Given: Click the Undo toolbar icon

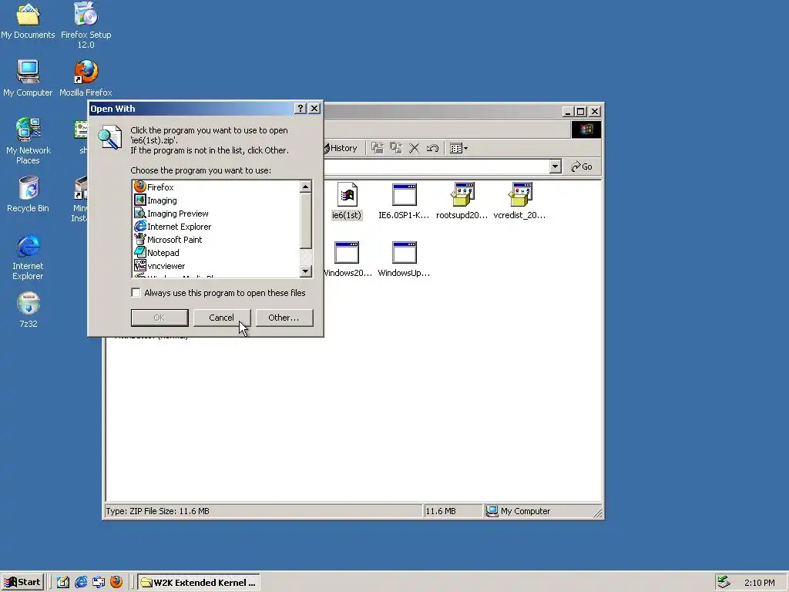Looking at the screenshot, I should tap(433, 148).
